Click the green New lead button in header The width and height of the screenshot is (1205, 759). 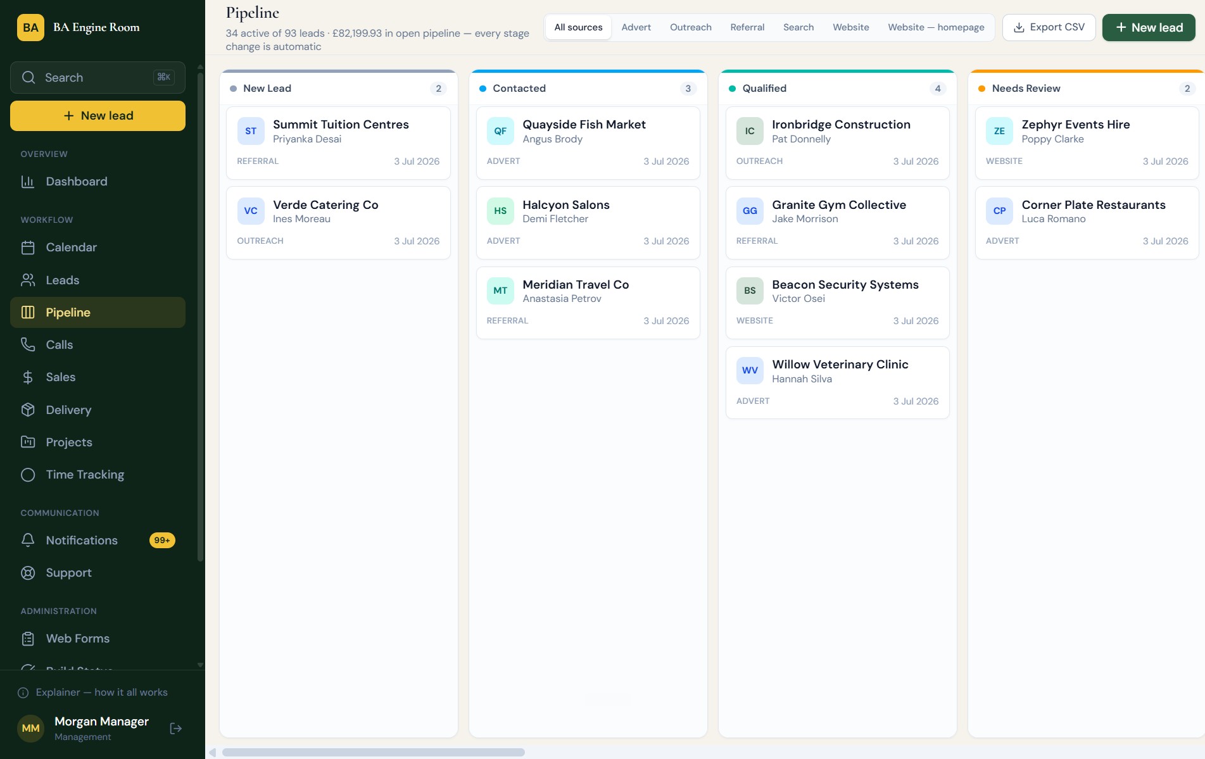[1149, 27]
